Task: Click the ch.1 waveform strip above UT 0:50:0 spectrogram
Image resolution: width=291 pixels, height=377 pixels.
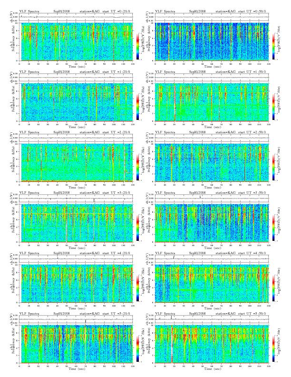Action: tap(212, 17)
